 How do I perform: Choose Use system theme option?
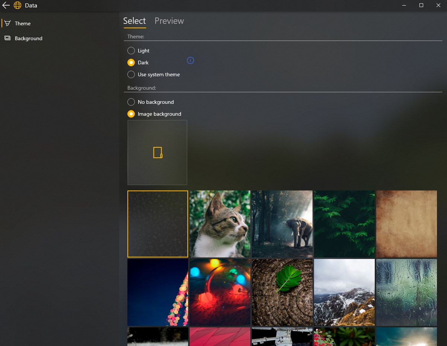[x=154, y=74]
